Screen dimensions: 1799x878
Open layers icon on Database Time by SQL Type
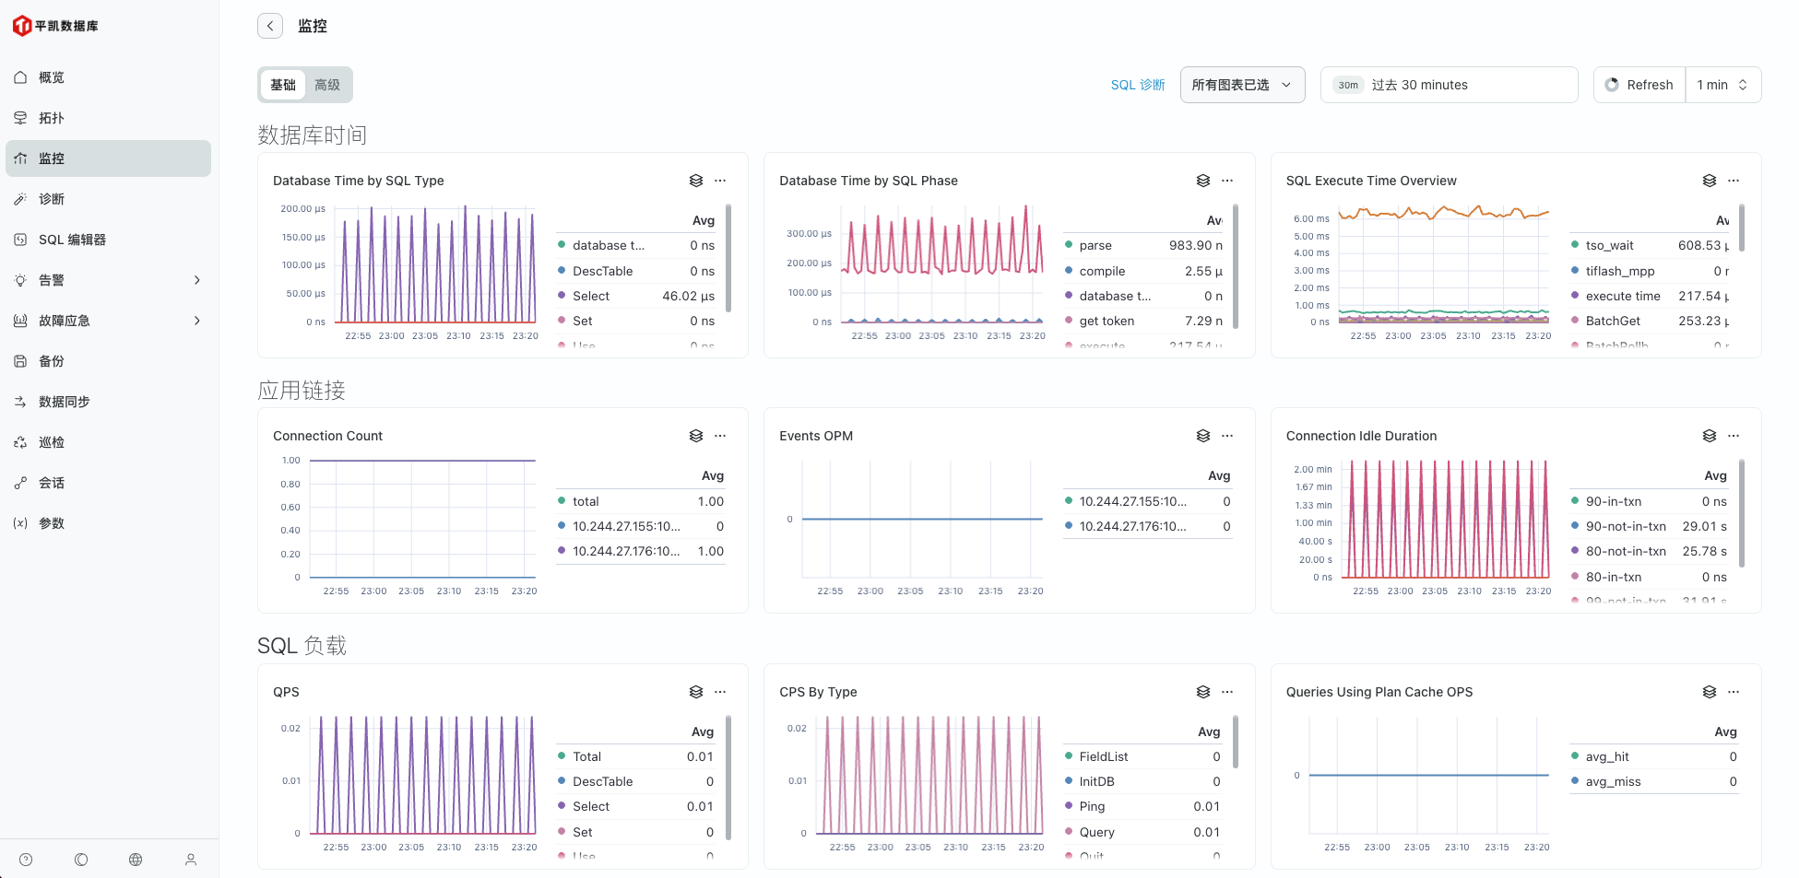coord(696,181)
